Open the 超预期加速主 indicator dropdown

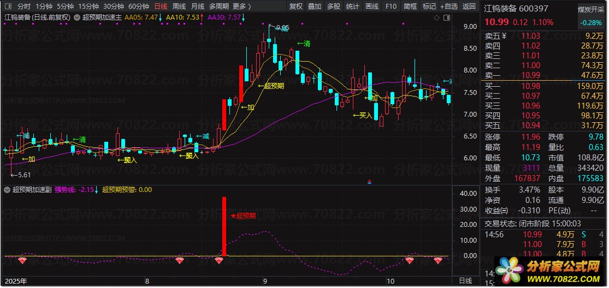[77, 17]
